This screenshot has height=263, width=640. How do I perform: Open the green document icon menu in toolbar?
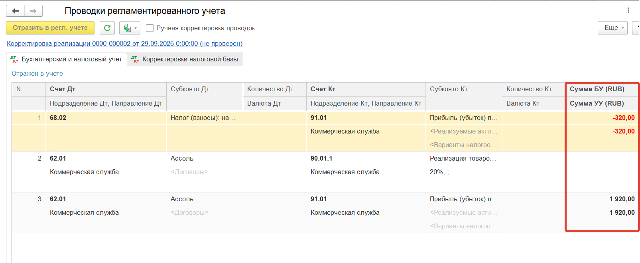click(130, 28)
